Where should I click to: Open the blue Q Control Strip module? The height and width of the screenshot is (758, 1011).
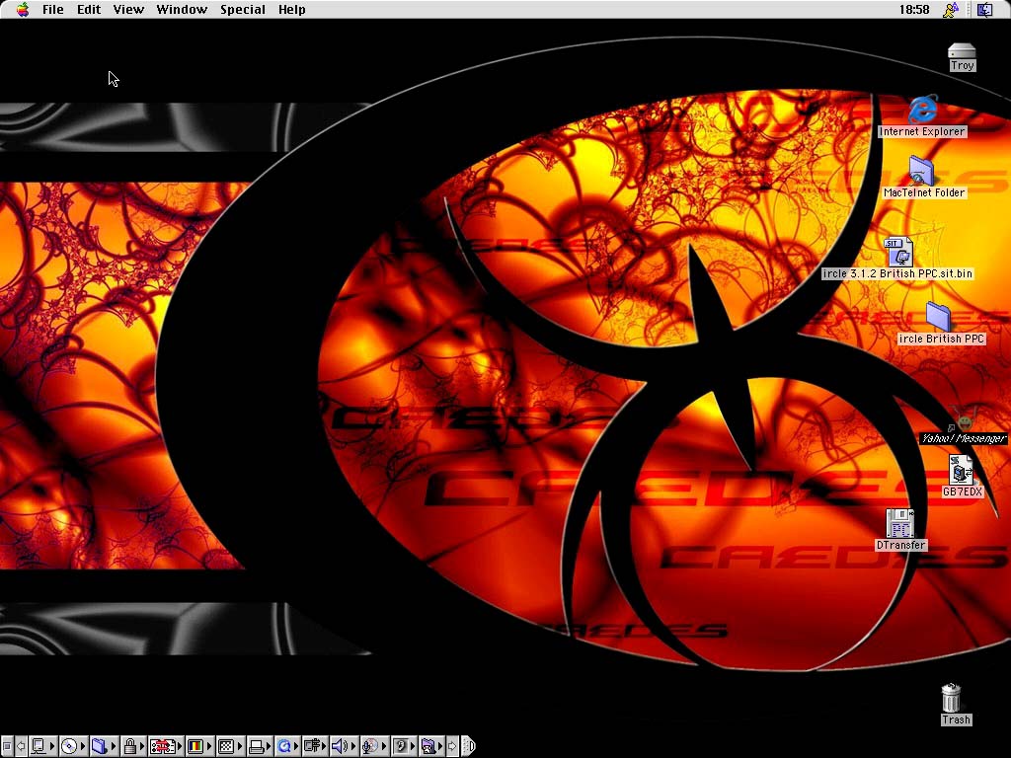pos(287,746)
